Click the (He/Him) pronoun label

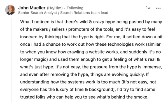coord(55,8)
